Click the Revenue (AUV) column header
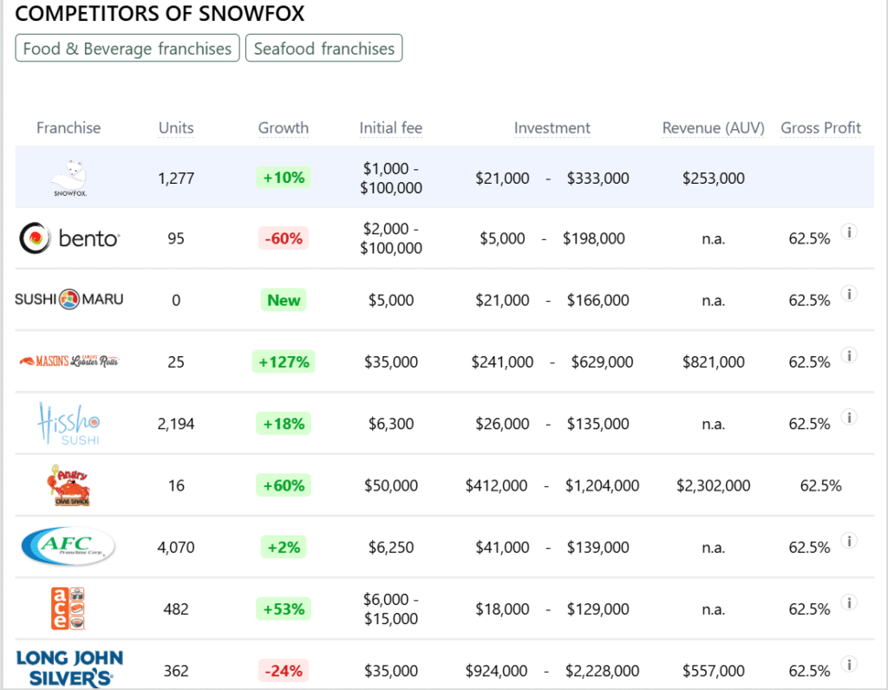Image resolution: width=888 pixels, height=690 pixels. pos(714,128)
